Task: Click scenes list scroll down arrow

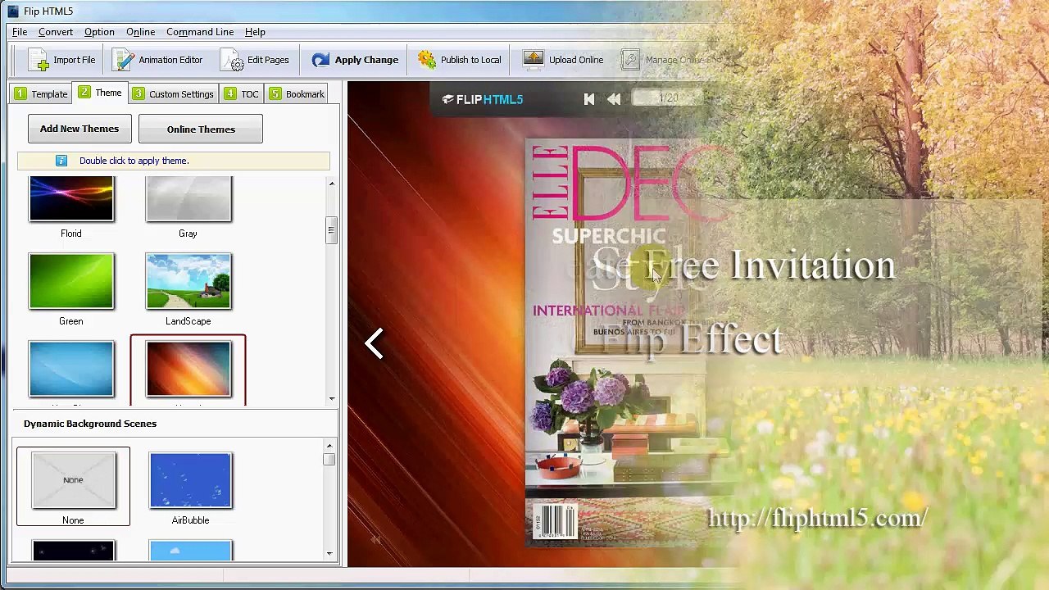Action: (329, 554)
